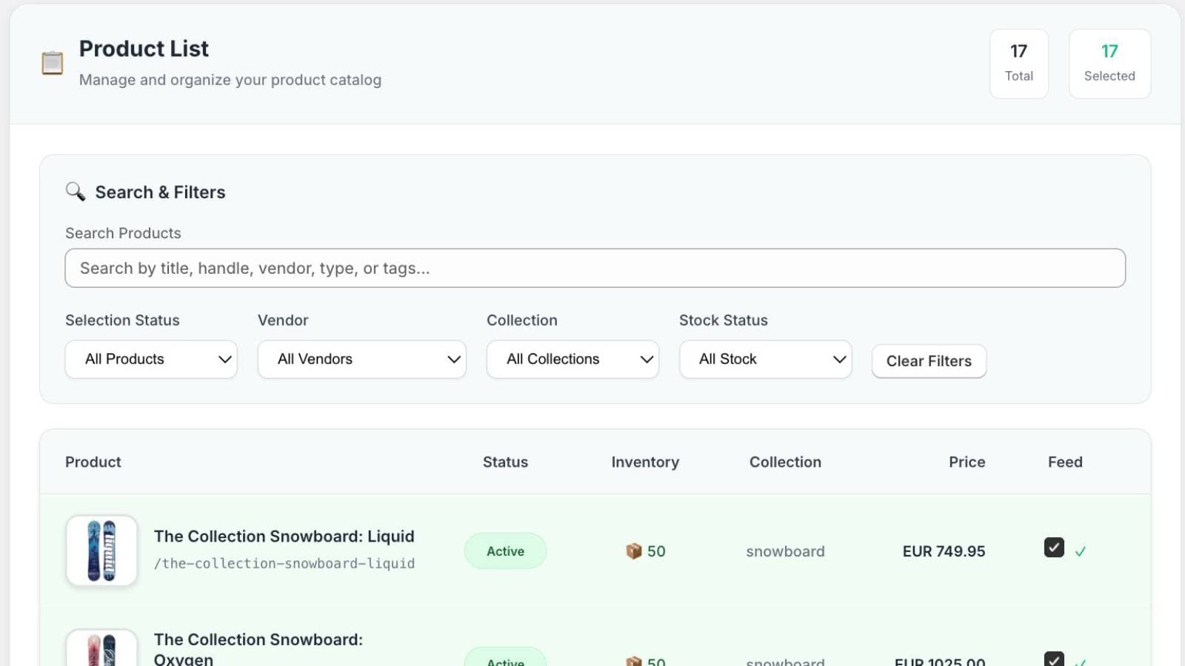Click the Liquid snowboard product thumbnail

(x=101, y=551)
